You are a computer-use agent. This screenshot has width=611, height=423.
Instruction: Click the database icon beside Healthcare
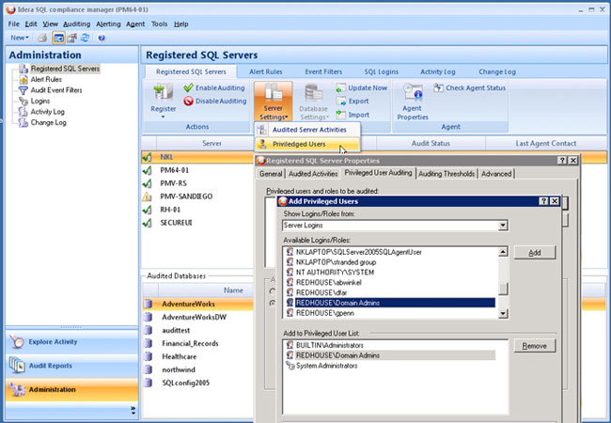click(148, 356)
